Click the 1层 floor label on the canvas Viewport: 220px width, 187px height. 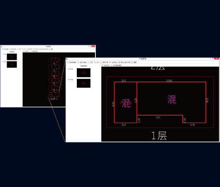click(x=159, y=135)
